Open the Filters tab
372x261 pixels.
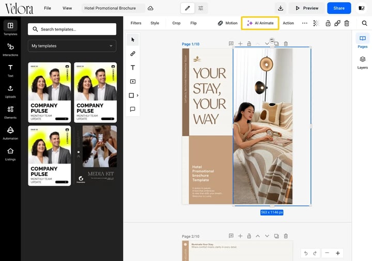click(136, 23)
